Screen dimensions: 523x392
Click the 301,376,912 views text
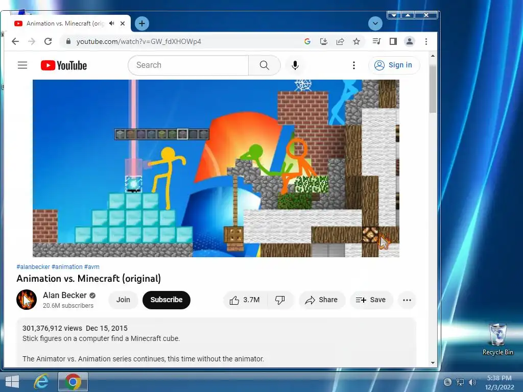click(53, 328)
